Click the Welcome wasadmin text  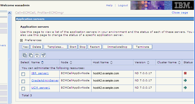click(15, 5)
